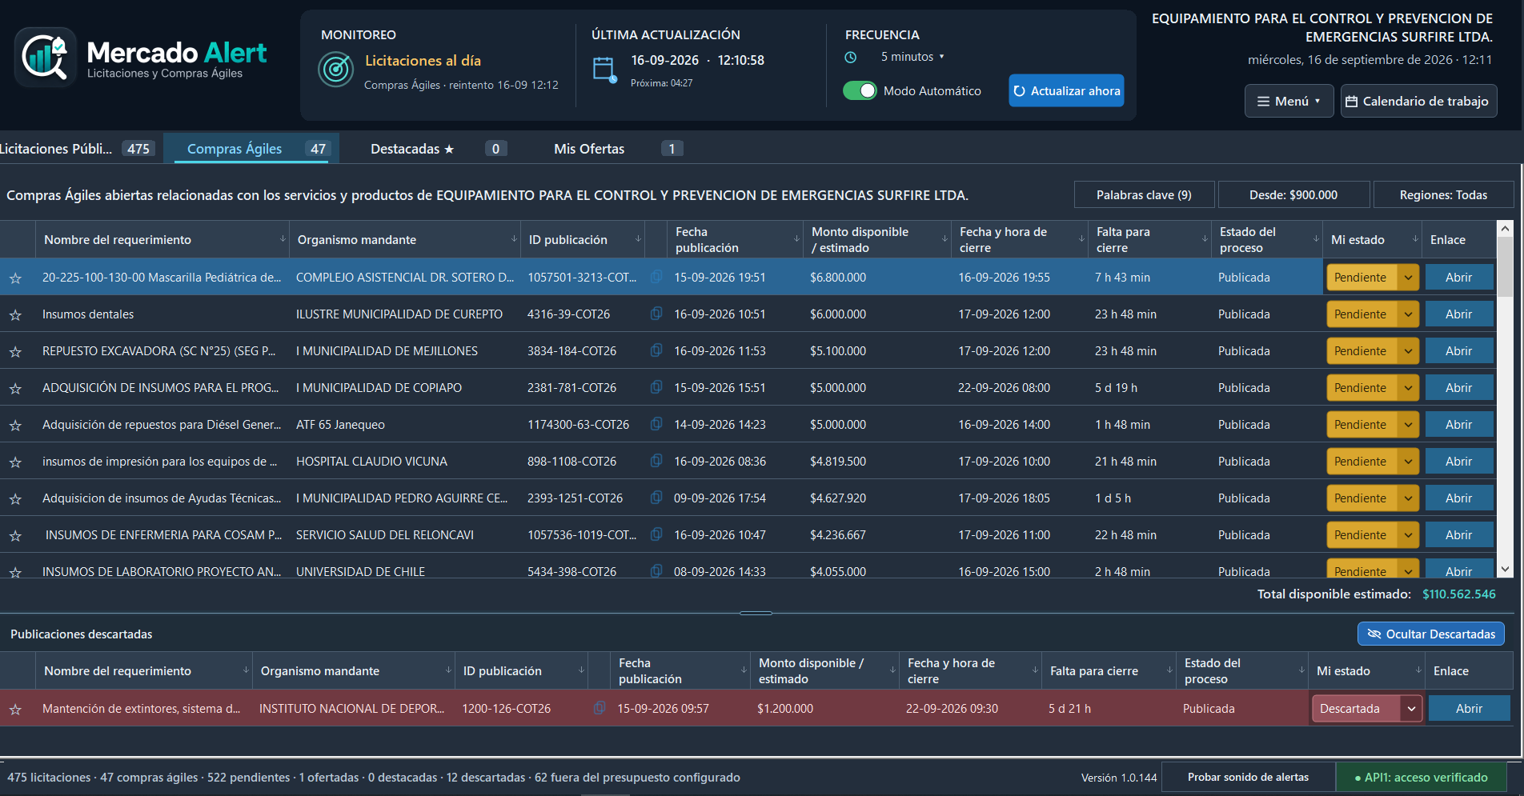Click Actualizar ahora button
The width and height of the screenshot is (1524, 796).
[x=1066, y=90]
